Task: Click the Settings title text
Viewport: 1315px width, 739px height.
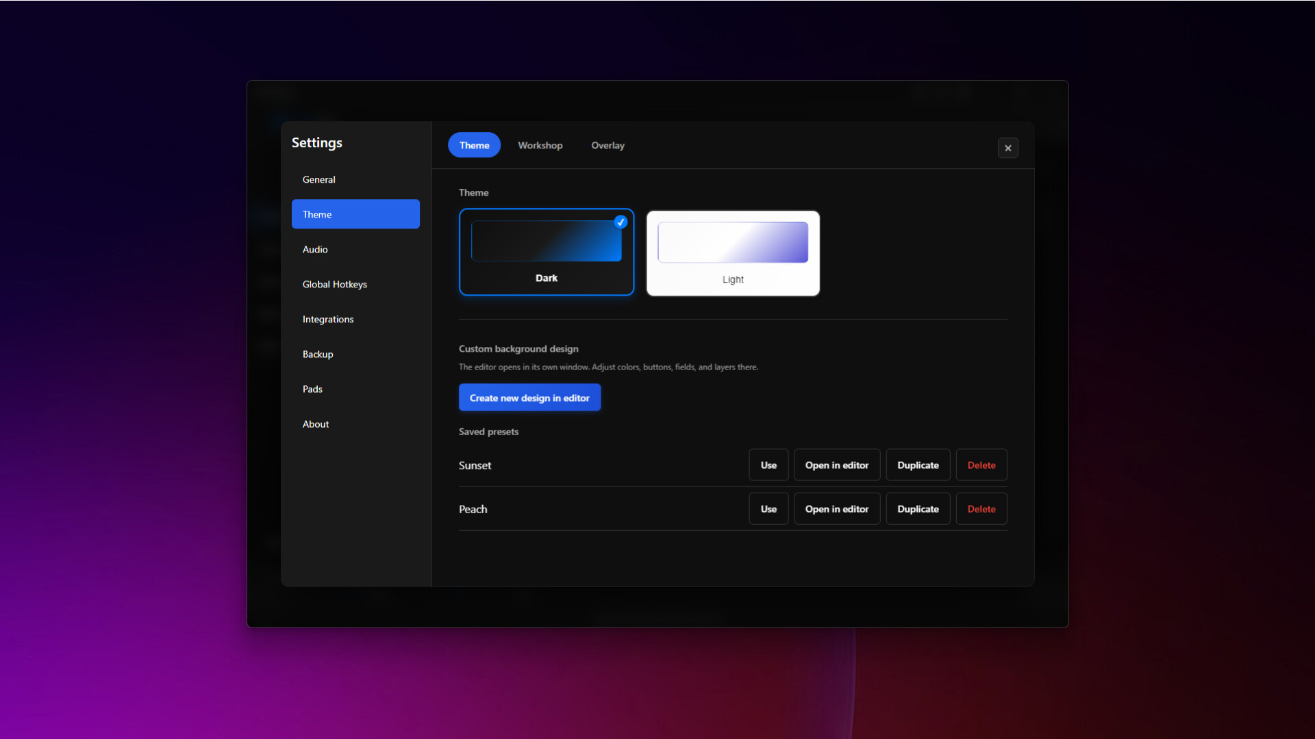Action: click(316, 143)
